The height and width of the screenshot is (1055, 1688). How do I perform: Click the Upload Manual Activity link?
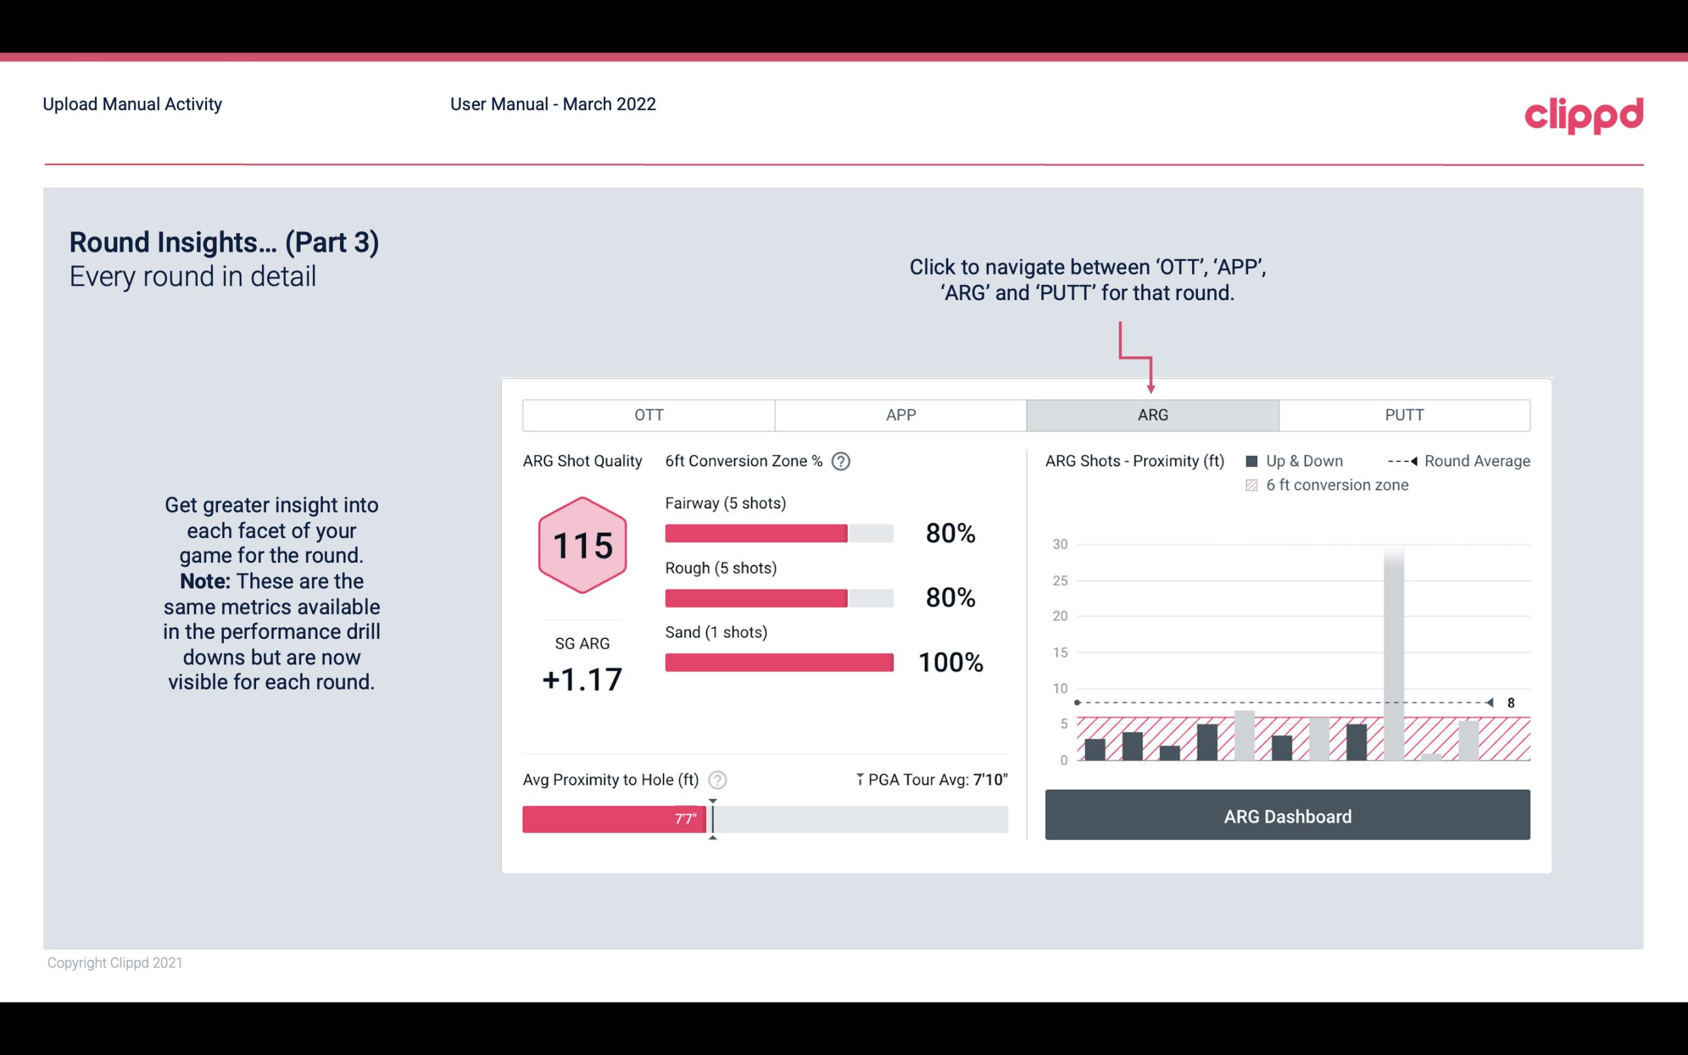pyautogui.click(x=132, y=102)
